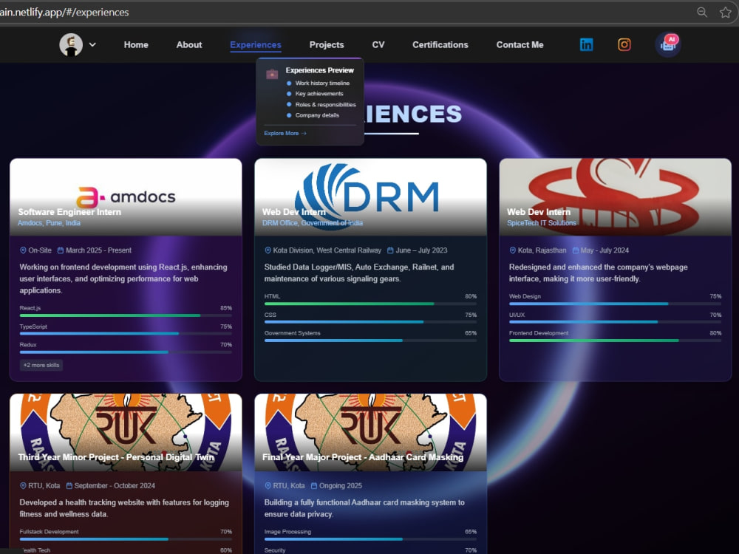
Task: Click RTU logo on Personal Digital Twin card
Action: [x=126, y=432]
